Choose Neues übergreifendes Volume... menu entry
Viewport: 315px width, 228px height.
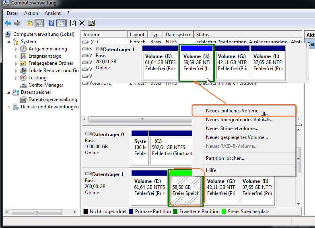(x=244, y=120)
